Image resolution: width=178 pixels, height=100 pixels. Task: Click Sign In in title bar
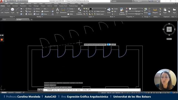pyautogui.click(x=139, y=1)
